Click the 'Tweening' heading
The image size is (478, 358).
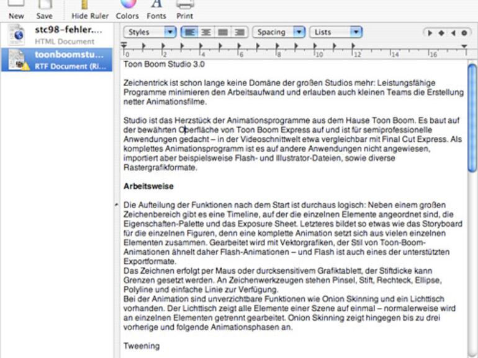point(142,346)
